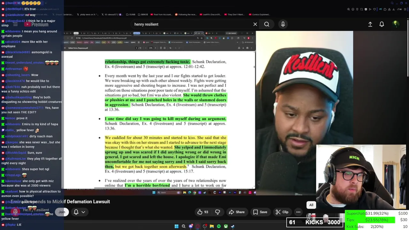Select the 'All' filter chip
409x230 pixels.
[311, 205]
